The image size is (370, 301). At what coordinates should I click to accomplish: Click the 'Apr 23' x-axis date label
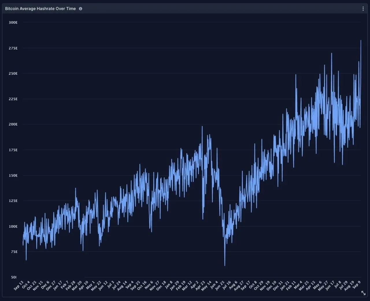pos(200,285)
